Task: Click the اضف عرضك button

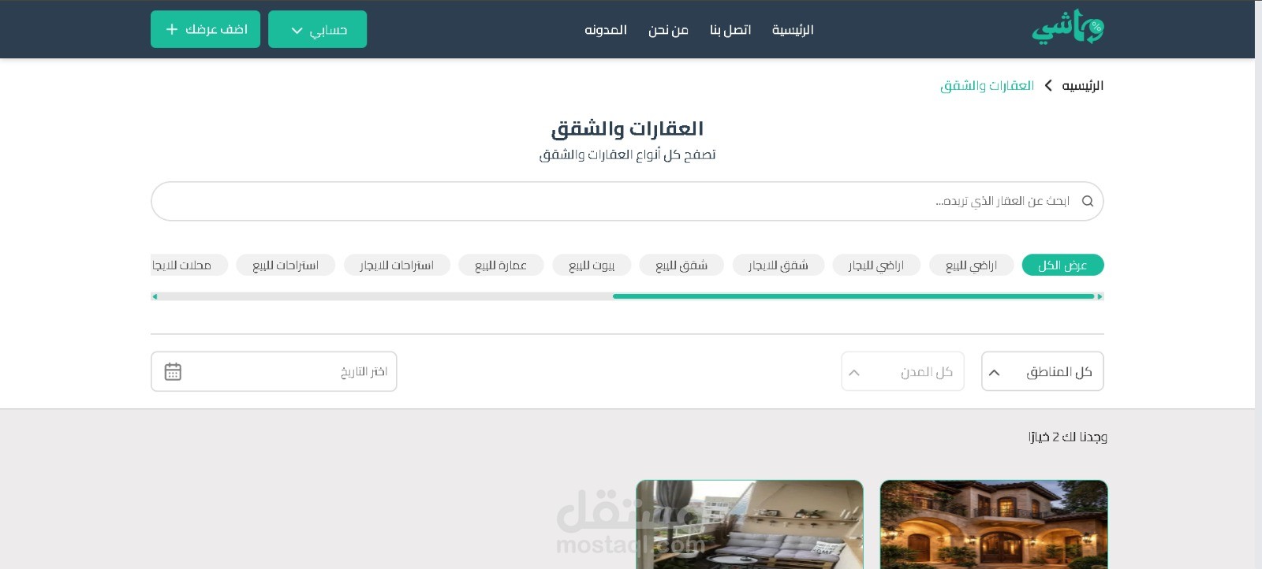Action: (x=205, y=29)
